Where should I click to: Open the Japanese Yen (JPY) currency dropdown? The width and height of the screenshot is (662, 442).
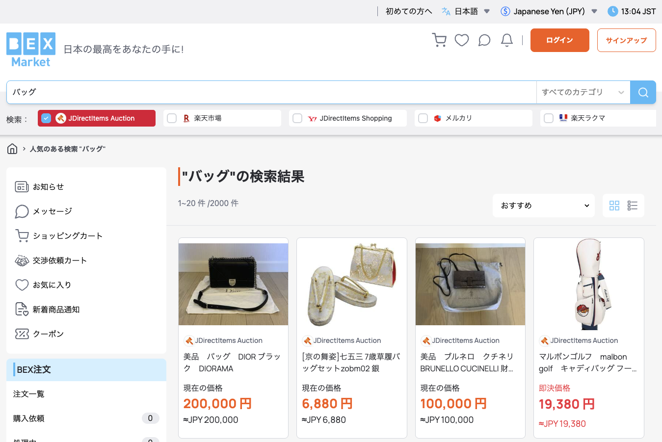pyautogui.click(x=549, y=11)
